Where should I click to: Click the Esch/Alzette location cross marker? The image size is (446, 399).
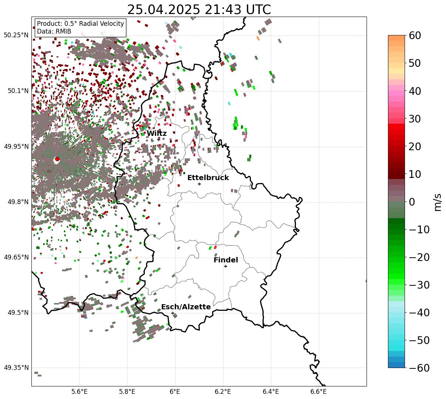[173, 313]
